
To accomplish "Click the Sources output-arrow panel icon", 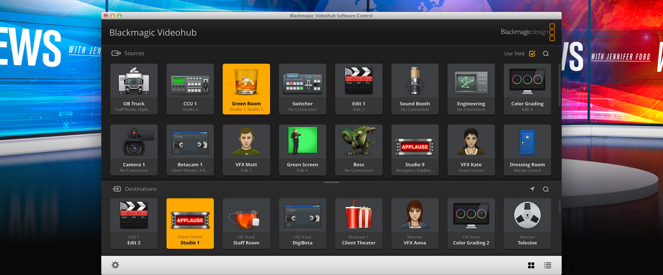I will 115,53.
